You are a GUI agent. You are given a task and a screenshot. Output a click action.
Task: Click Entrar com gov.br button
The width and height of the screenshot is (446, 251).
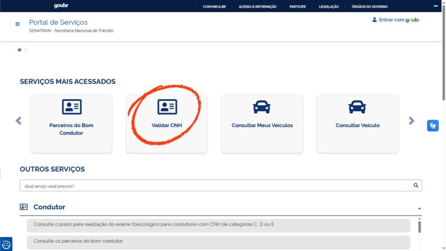coord(396,20)
